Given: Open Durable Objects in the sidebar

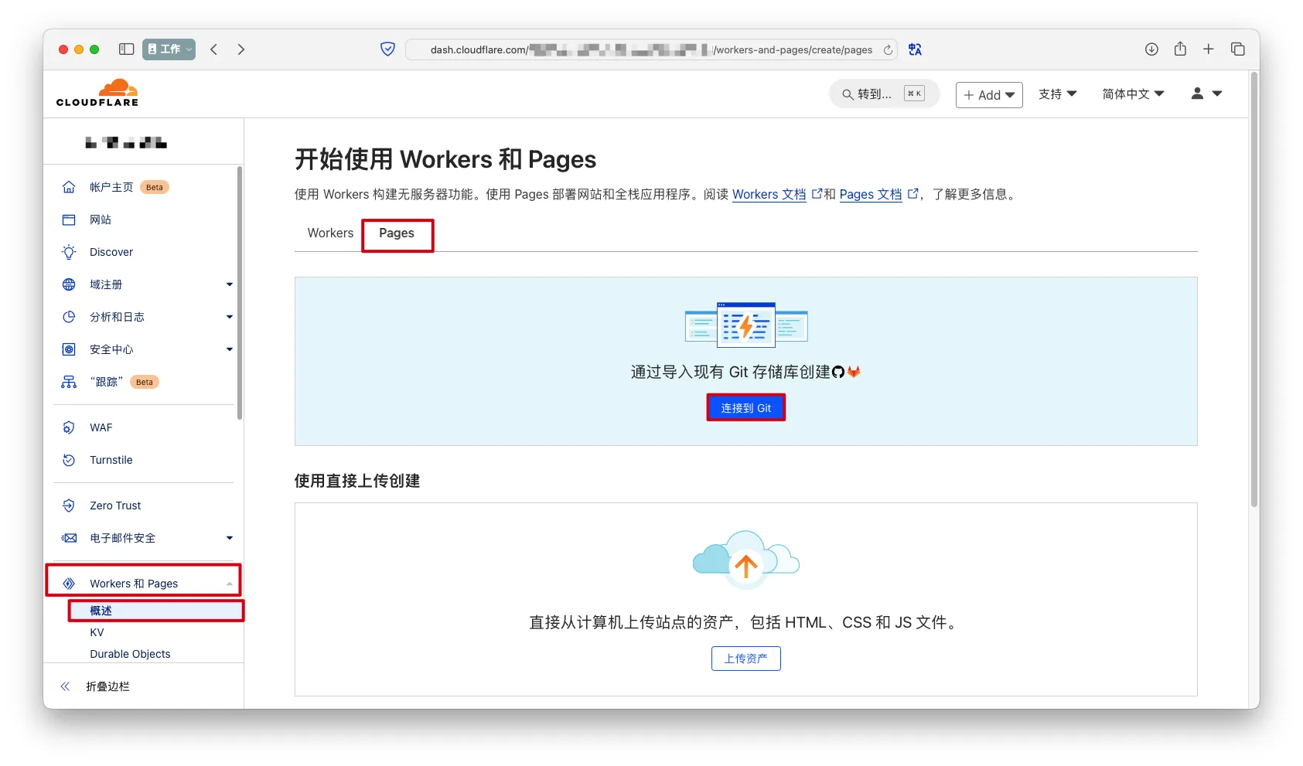Looking at the screenshot, I should (130, 654).
